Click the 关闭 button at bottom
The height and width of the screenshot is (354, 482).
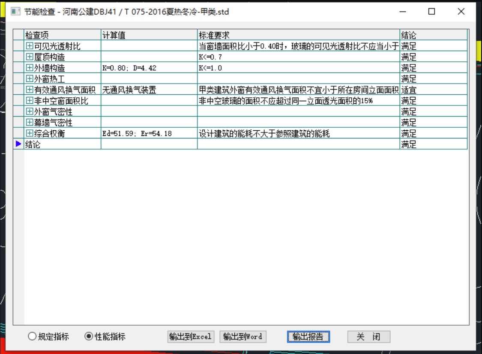(x=368, y=337)
